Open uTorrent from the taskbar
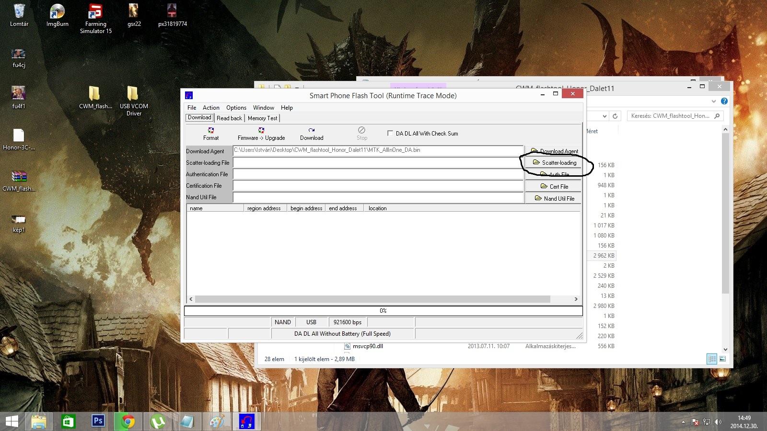This screenshot has width=767, height=431. coord(158,421)
